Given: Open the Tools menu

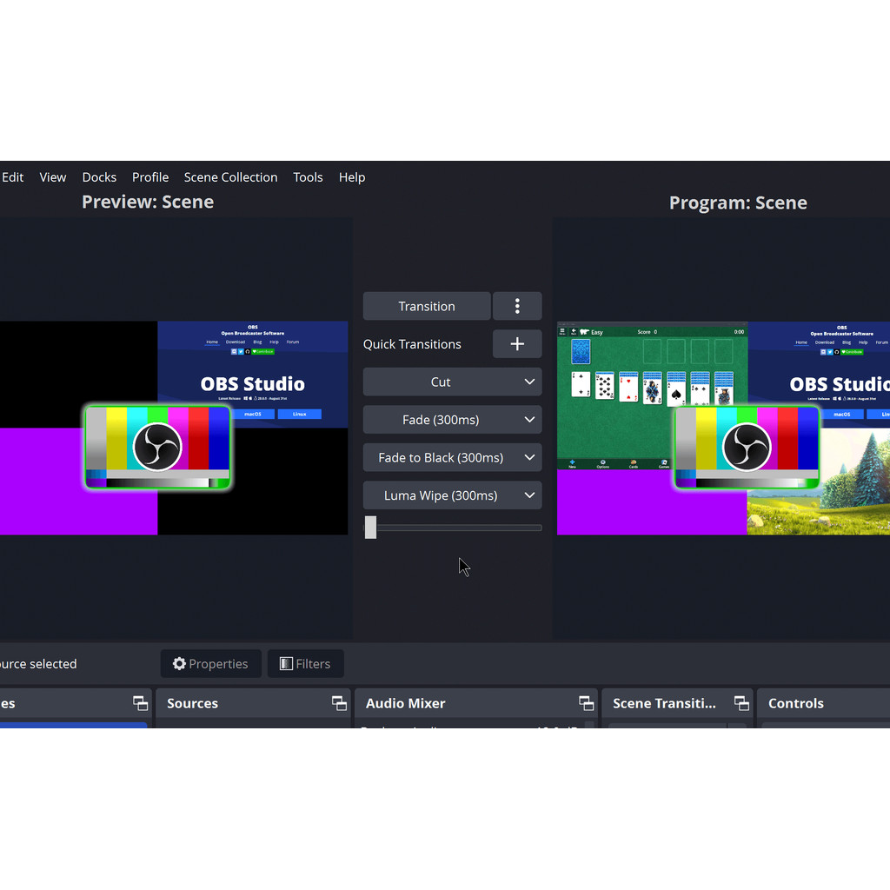Looking at the screenshot, I should tap(309, 177).
